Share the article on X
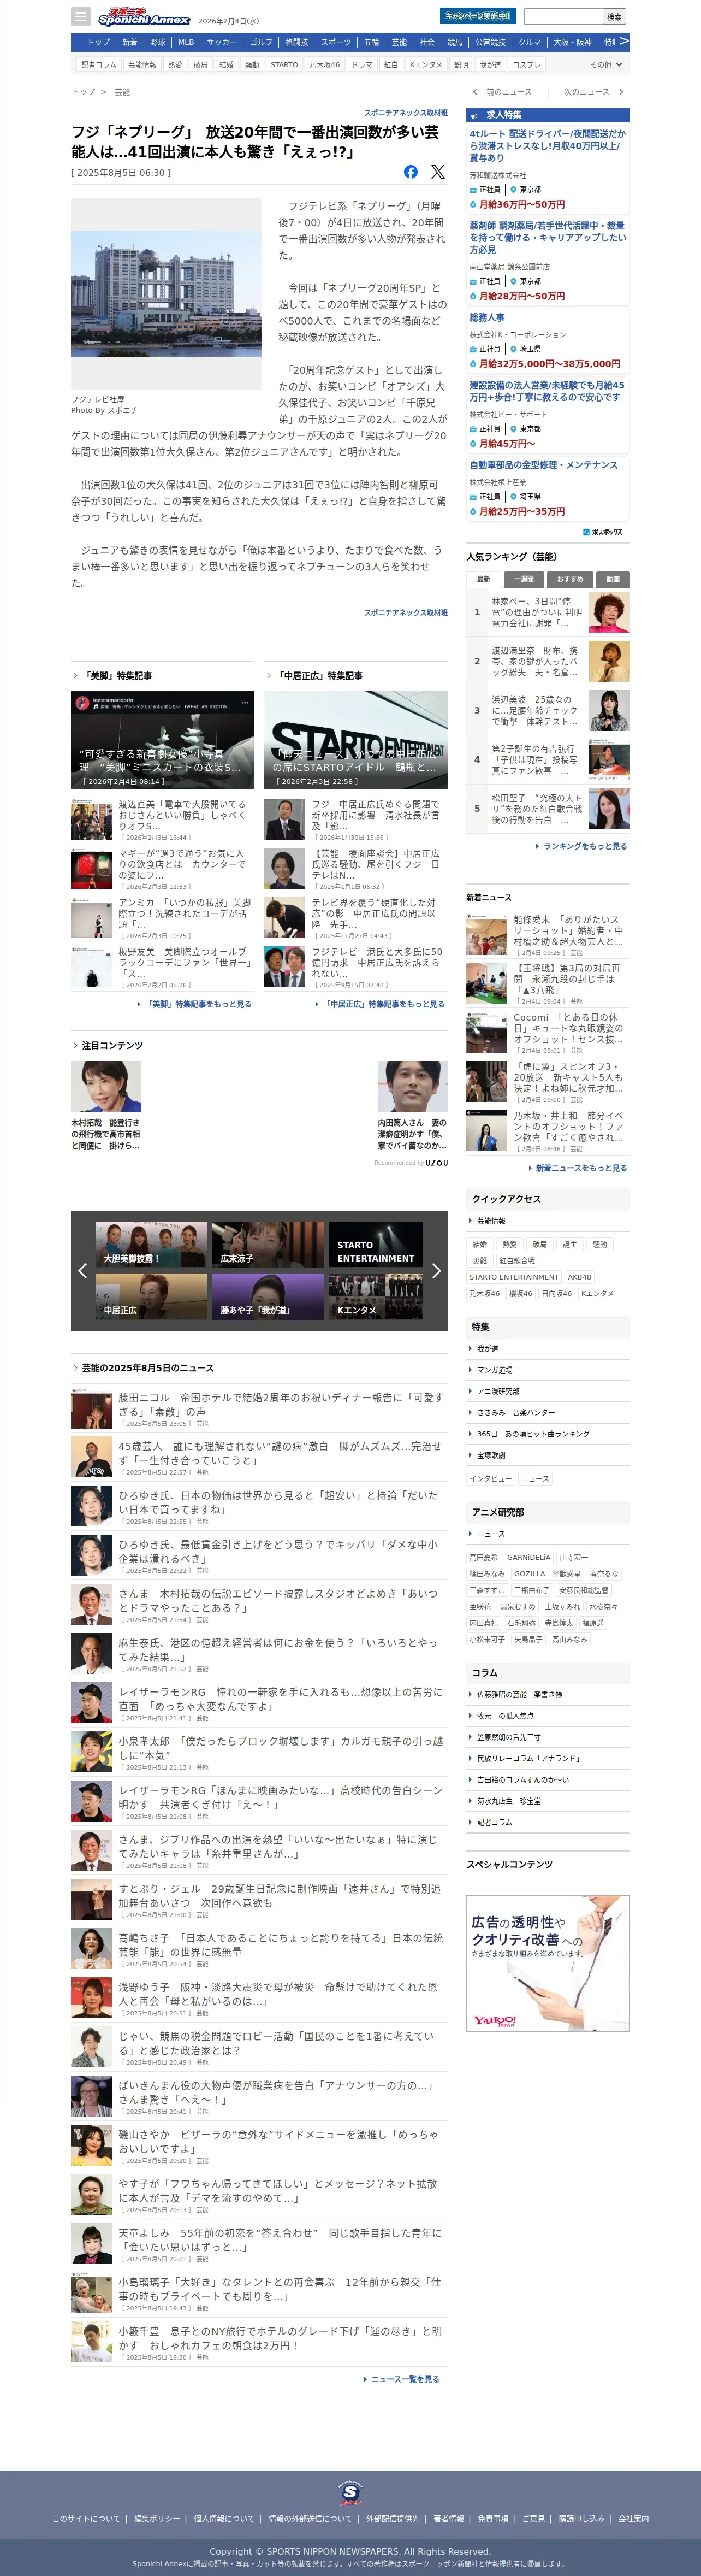Viewport: 701px width, 2576px height. point(437,172)
